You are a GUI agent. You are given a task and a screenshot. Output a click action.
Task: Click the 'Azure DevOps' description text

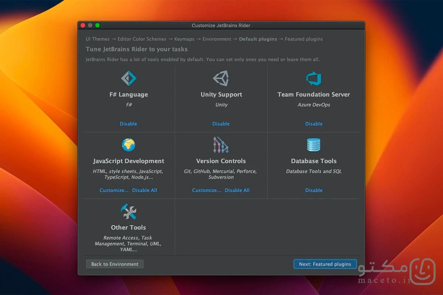[314, 105]
